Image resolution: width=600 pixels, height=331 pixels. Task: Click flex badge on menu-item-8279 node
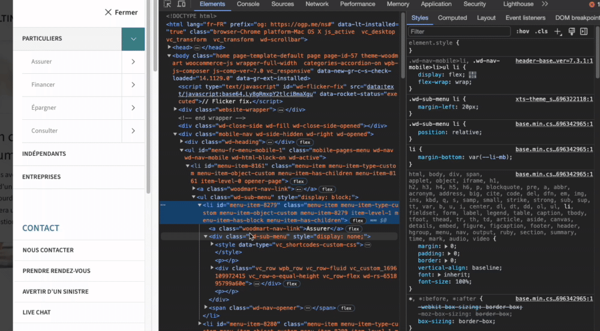tap(358, 221)
